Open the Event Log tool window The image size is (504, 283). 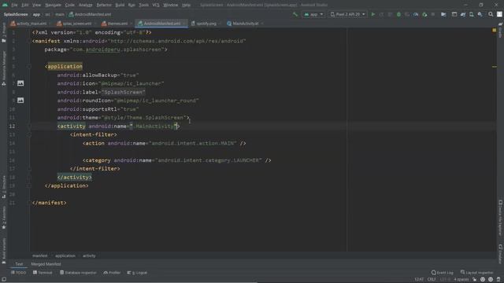pos(443,273)
